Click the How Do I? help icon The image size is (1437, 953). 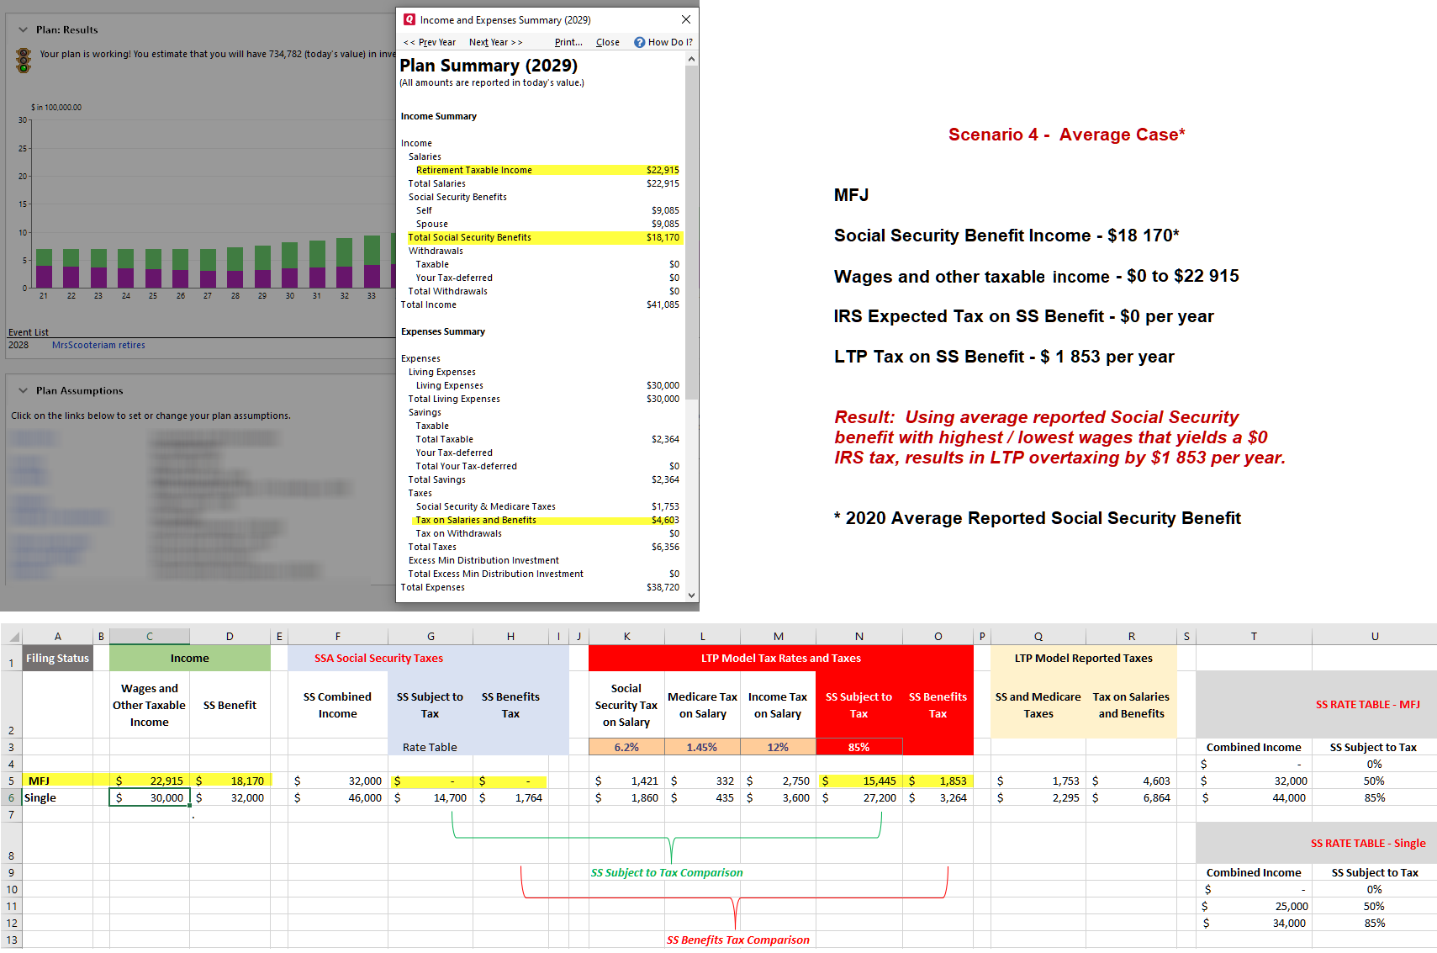click(639, 42)
